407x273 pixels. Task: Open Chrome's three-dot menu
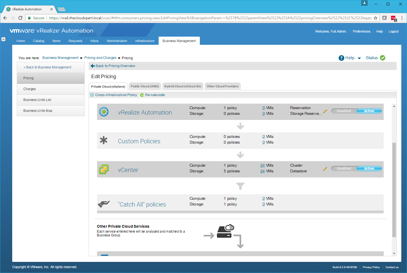[x=402, y=18]
